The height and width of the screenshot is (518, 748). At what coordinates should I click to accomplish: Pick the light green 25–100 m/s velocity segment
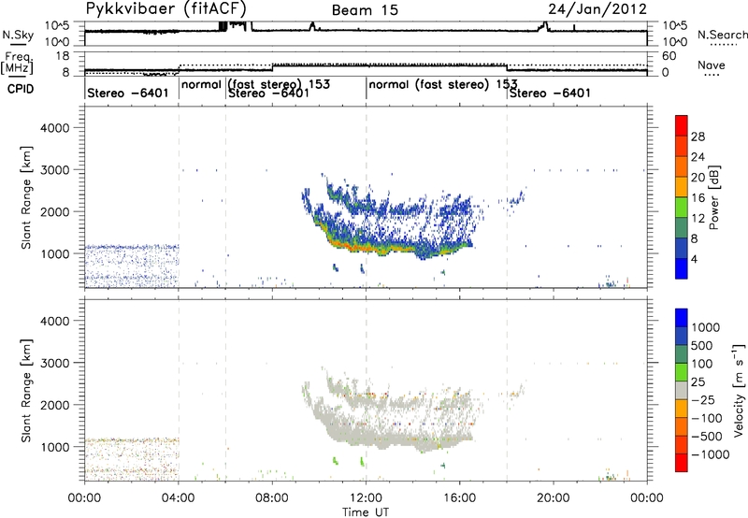point(682,372)
